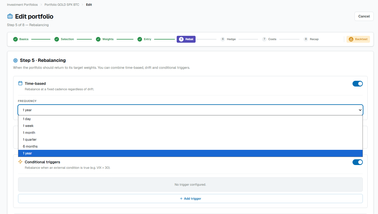
Task: Click the target icon next to Step 5 Rebalancing
Action: click(x=15, y=60)
